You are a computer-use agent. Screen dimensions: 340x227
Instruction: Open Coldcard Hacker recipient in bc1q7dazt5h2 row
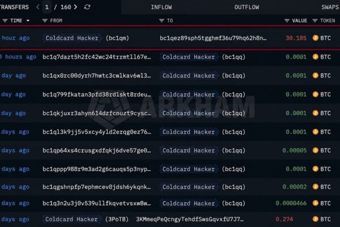189,57
